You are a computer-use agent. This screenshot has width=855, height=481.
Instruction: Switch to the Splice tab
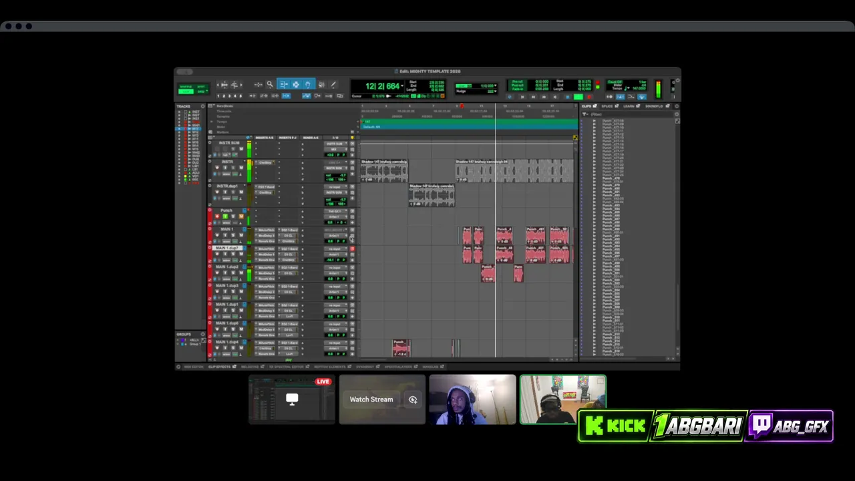(x=607, y=106)
